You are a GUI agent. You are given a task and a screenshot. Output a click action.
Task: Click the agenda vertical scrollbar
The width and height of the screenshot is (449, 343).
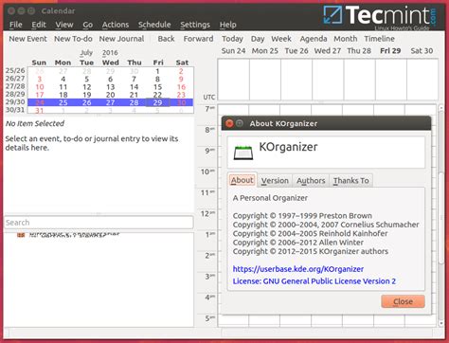pos(441,218)
